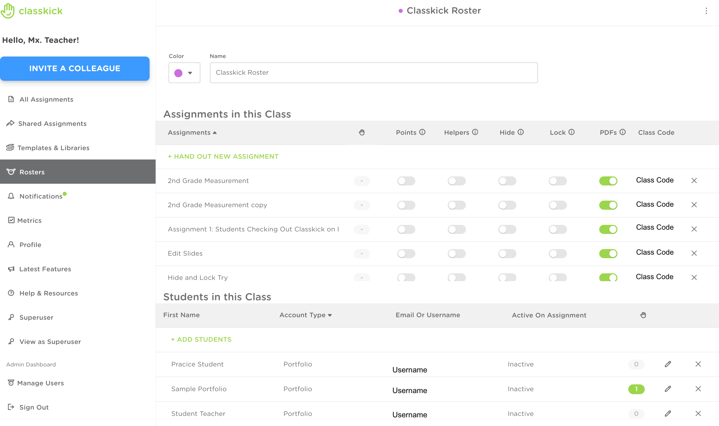Remove Hide and Lock Try assignment

[x=694, y=277]
